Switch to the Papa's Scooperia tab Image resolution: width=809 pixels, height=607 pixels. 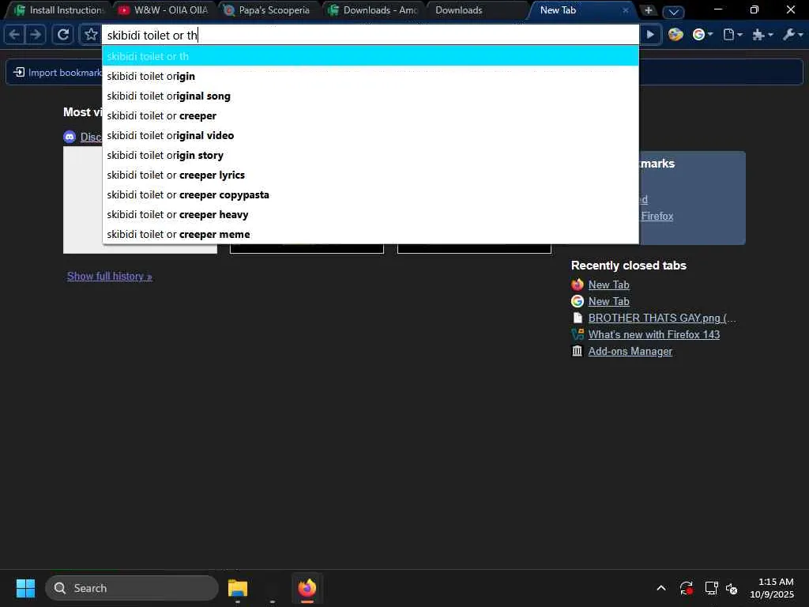[267, 10]
